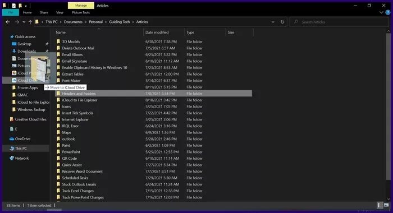
Task: Select the Track PowerPoint Changes folder name
Action: (83, 197)
